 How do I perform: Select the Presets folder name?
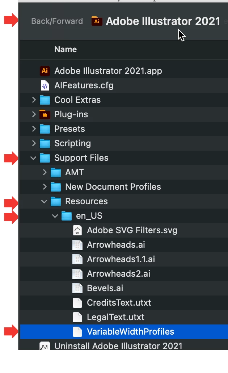coord(69,129)
